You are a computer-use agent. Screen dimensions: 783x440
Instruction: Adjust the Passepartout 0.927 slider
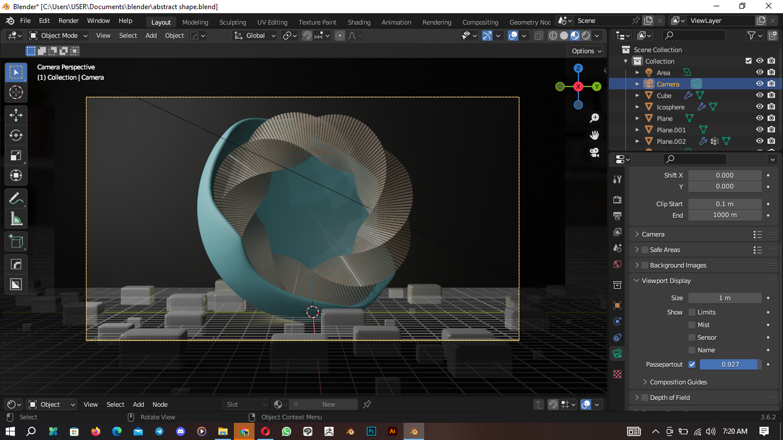tap(731, 364)
